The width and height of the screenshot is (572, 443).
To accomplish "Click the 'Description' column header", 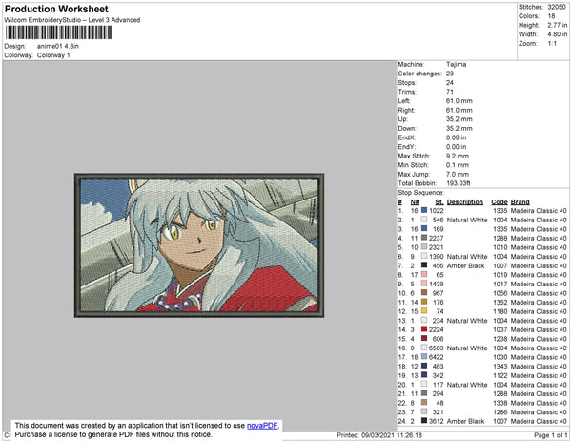I will point(465,202).
